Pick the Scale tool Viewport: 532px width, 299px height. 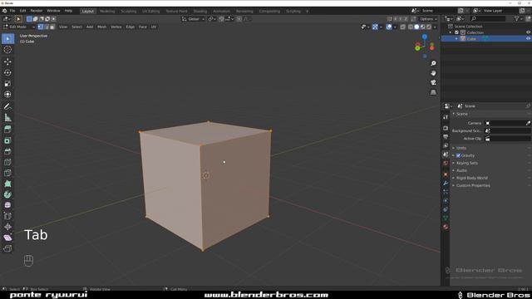point(7,83)
